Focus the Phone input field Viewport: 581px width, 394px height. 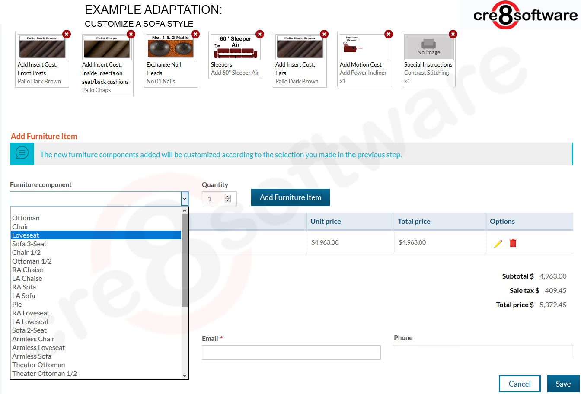[483, 352]
